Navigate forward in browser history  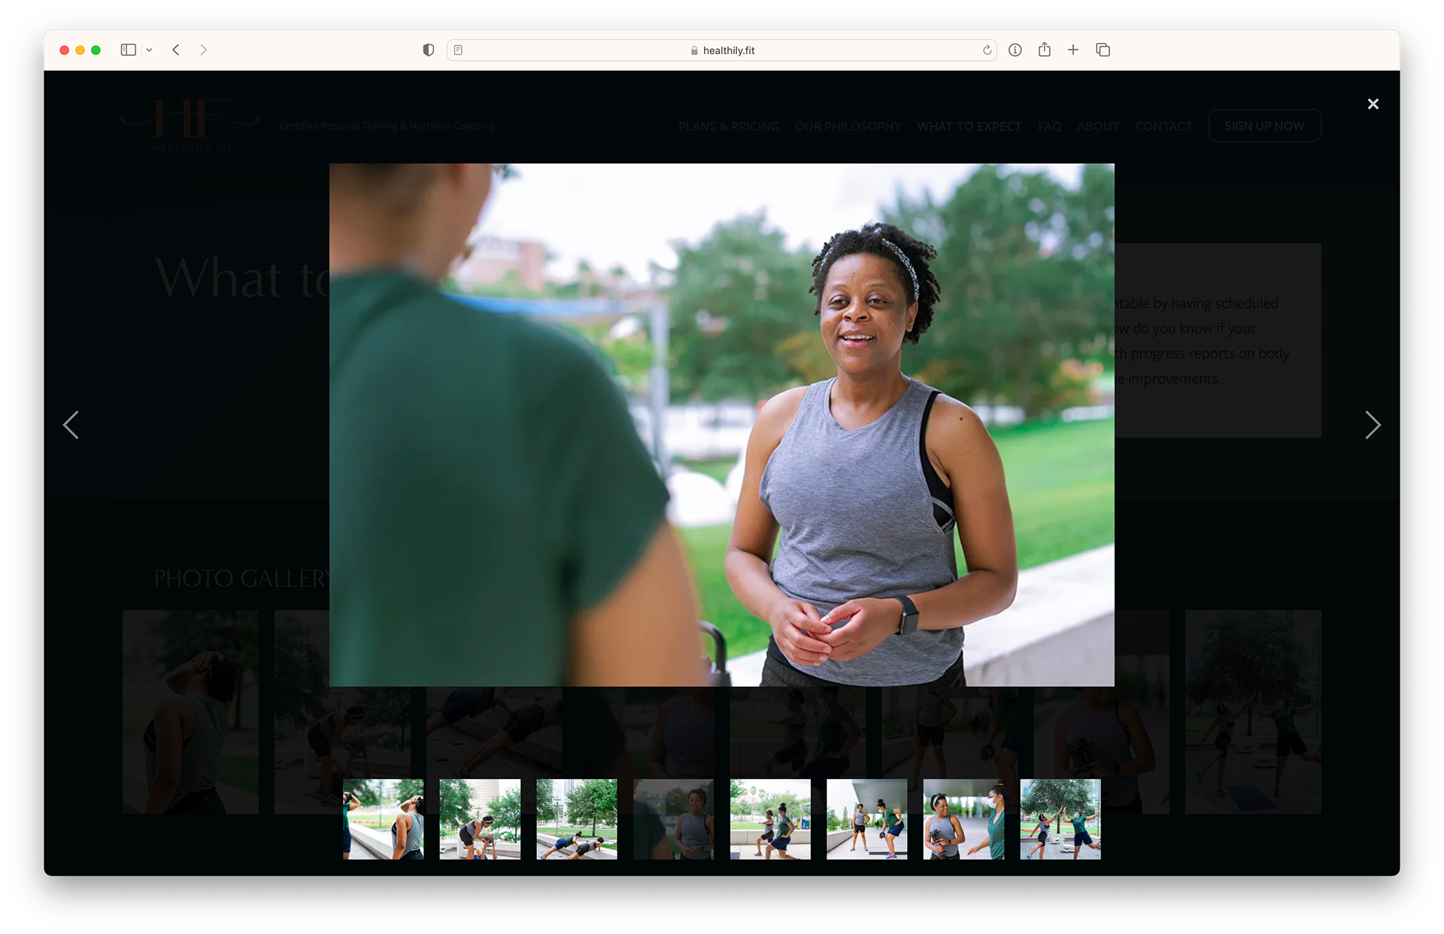[x=203, y=50]
